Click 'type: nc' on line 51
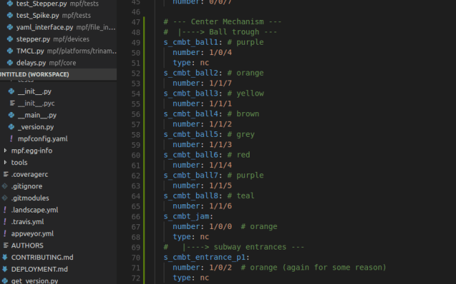The height and width of the screenshot is (284, 456). [x=191, y=63]
